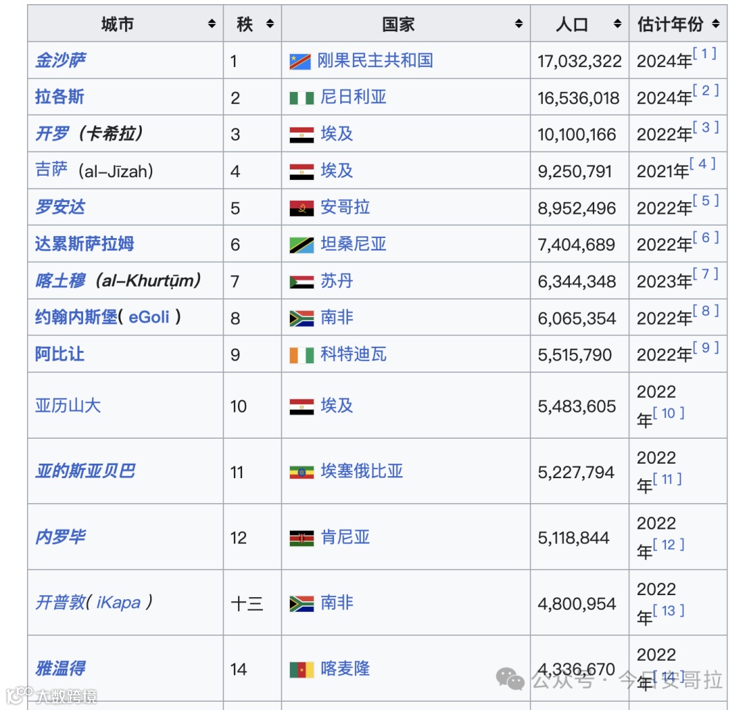Open citation reference [10]
Screen dimensions: 747x710
click(669, 413)
